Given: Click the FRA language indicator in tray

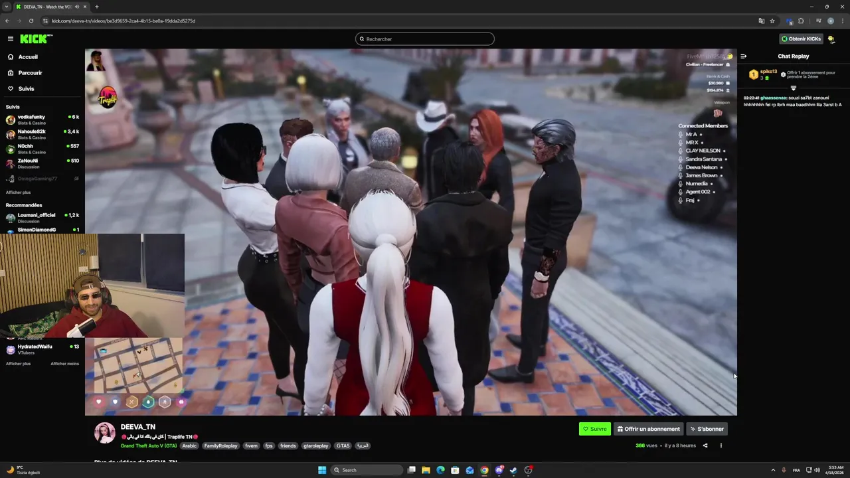Looking at the screenshot, I should 796,470.
